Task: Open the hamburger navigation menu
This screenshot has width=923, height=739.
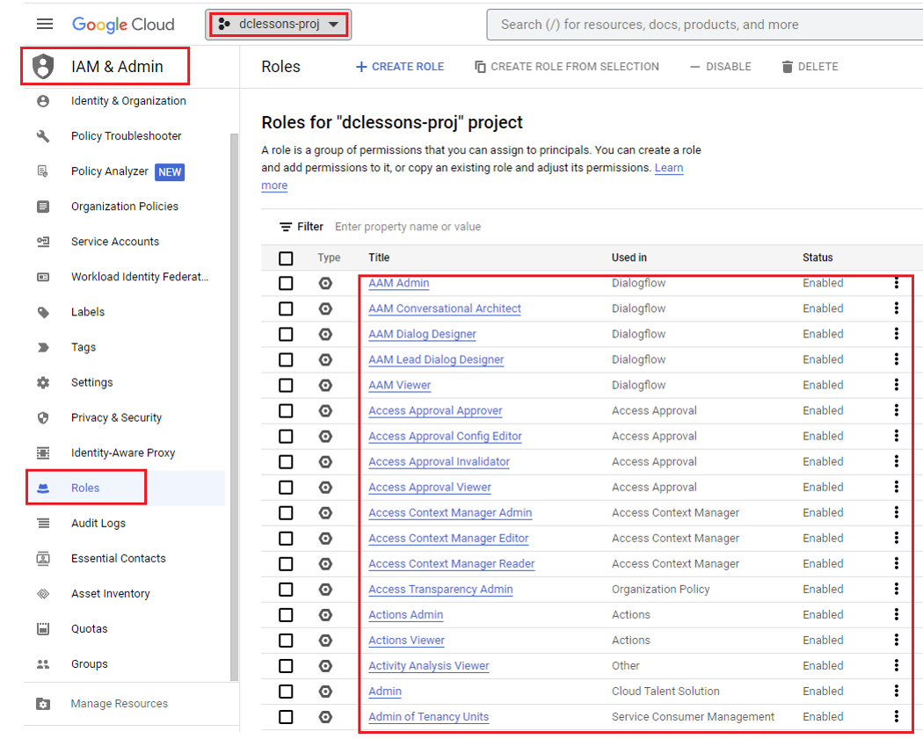Action: pyautogui.click(x=45, y=24)
